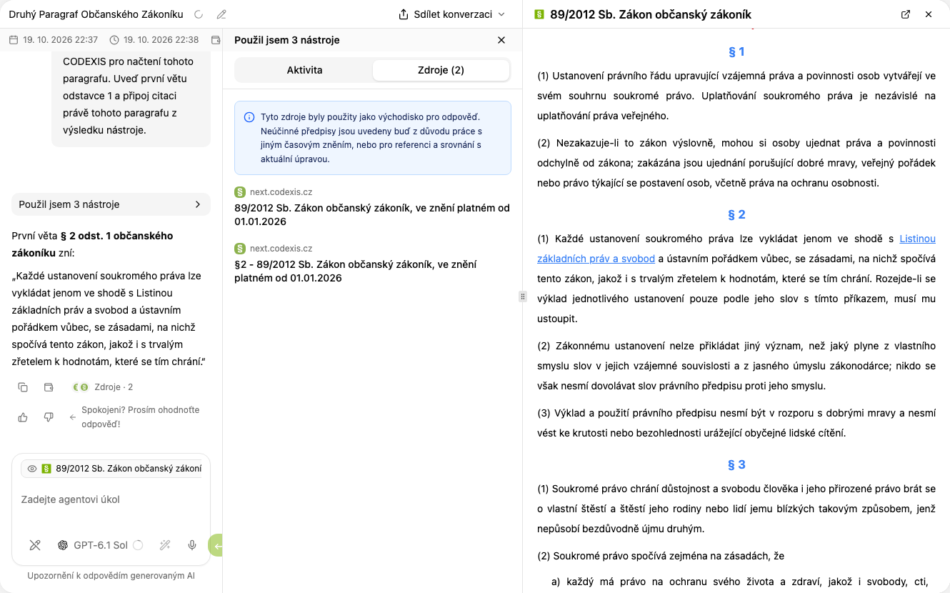Open the GPT-6.1 Sol model selector

pos(100,545)
